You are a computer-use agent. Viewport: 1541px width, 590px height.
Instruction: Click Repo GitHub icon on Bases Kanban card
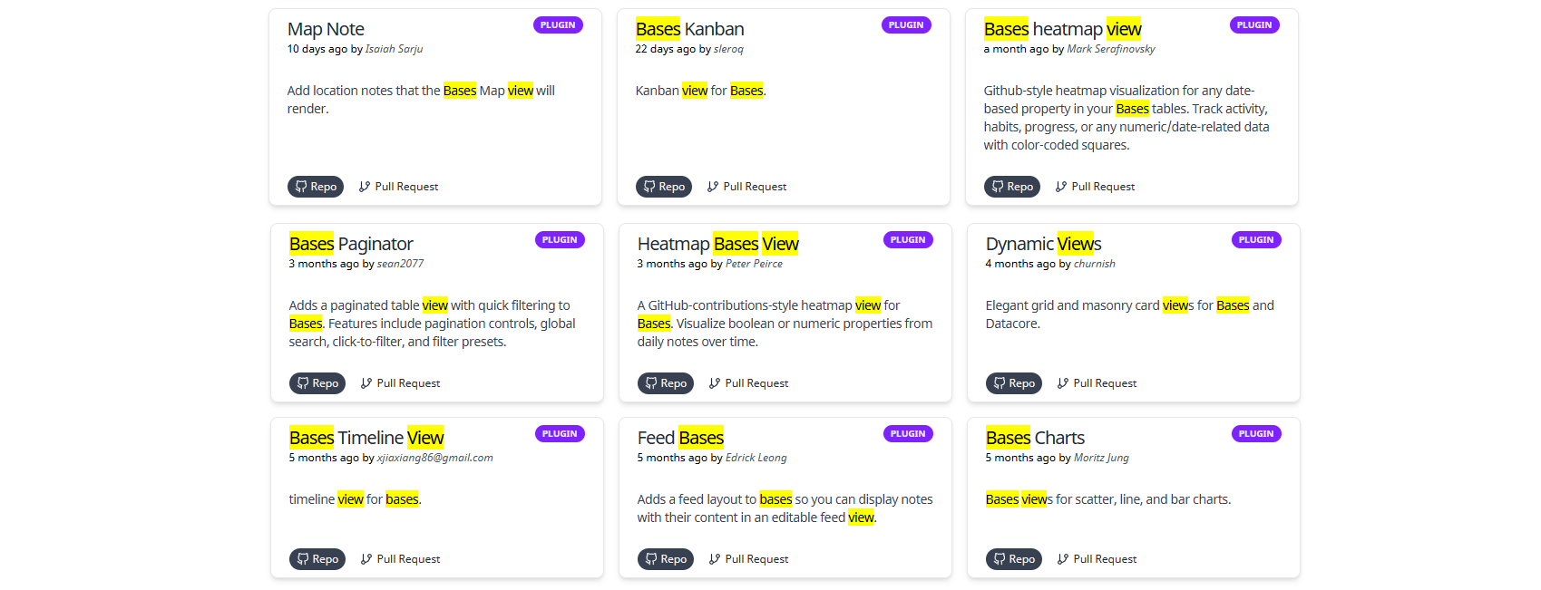click(649, 187)
